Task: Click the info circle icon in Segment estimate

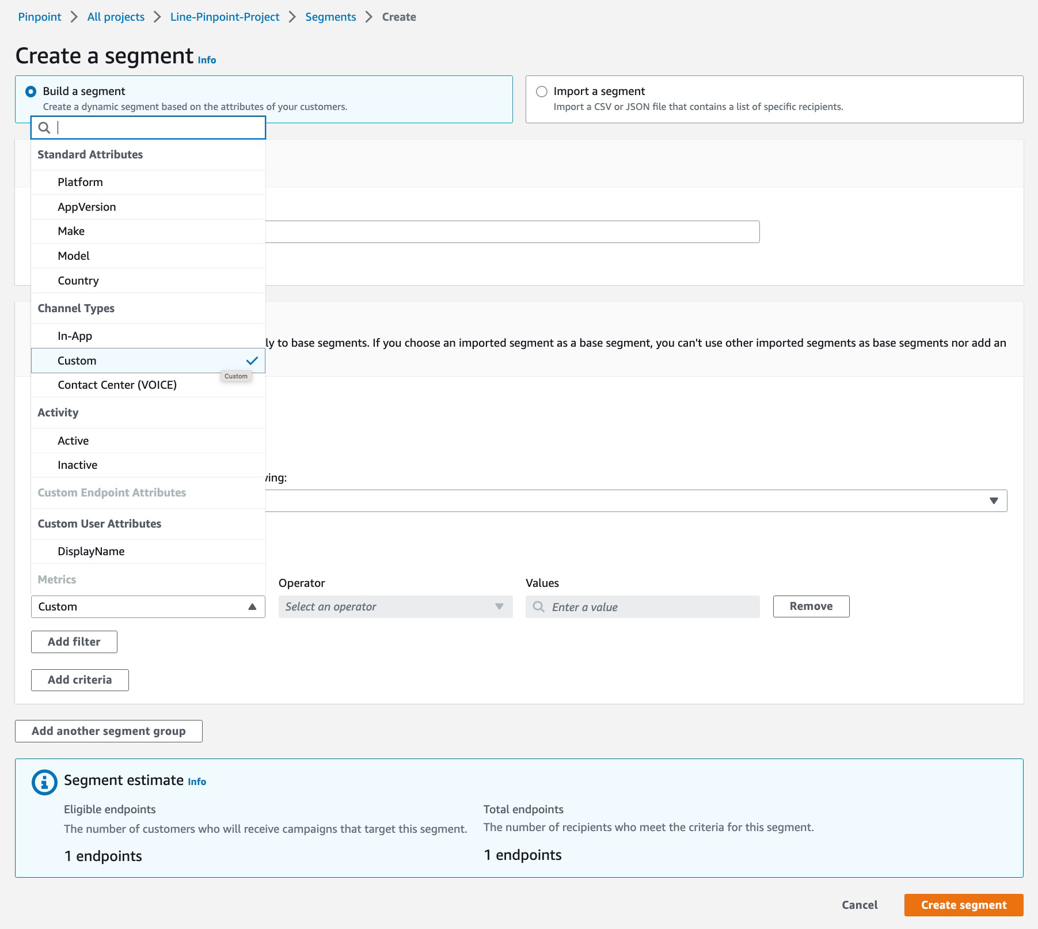Action: (44, 781)
